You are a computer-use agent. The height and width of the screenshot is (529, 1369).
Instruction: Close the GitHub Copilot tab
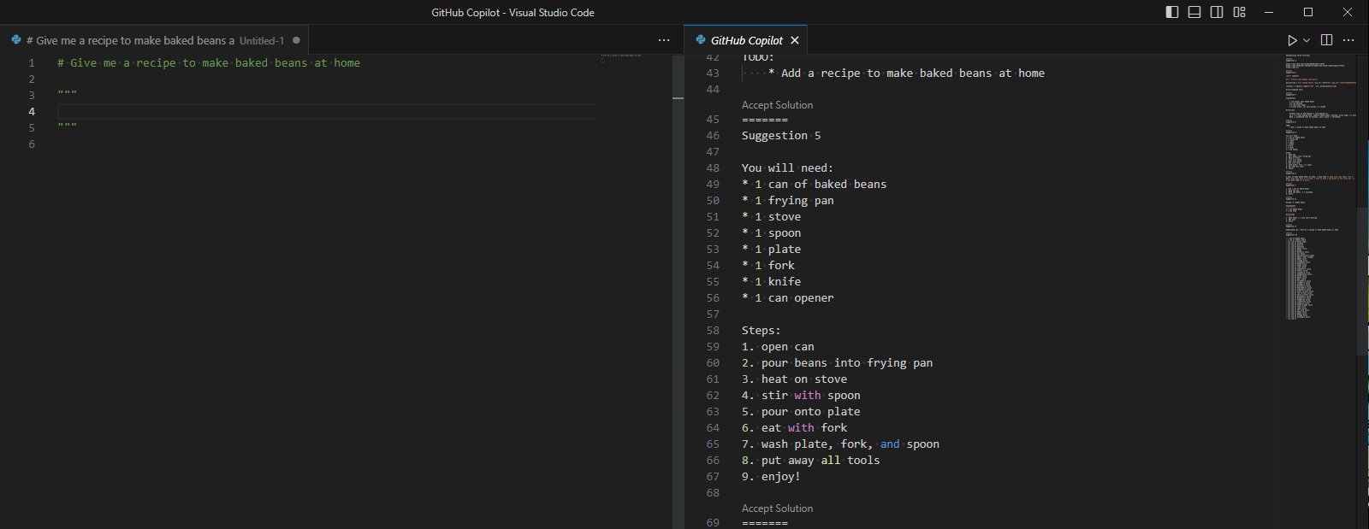[x=795, y=40]
